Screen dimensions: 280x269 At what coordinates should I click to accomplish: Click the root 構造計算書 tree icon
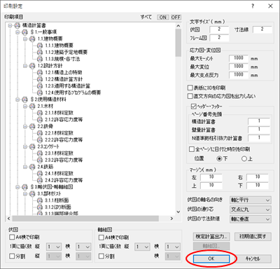(x=17, y=25)
